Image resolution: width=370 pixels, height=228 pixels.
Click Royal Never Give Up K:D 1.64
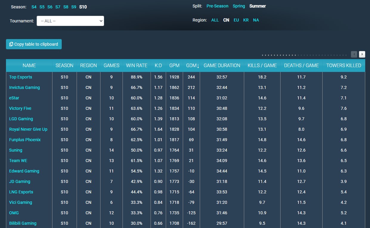point(158,129)
